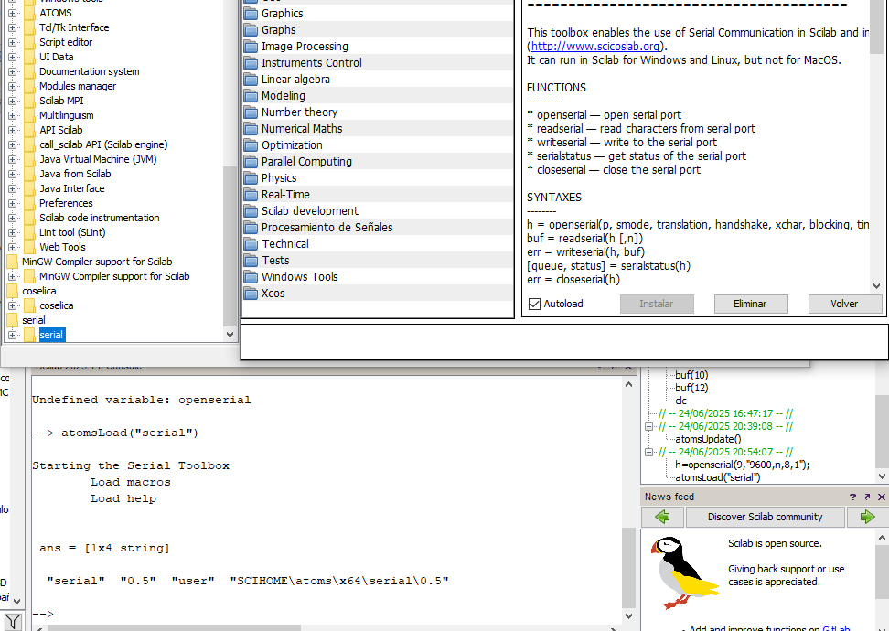The height and width of the screenshot is (631, 889).
Task: Toggle the Autoload checkbox
Action: point(534,304)
